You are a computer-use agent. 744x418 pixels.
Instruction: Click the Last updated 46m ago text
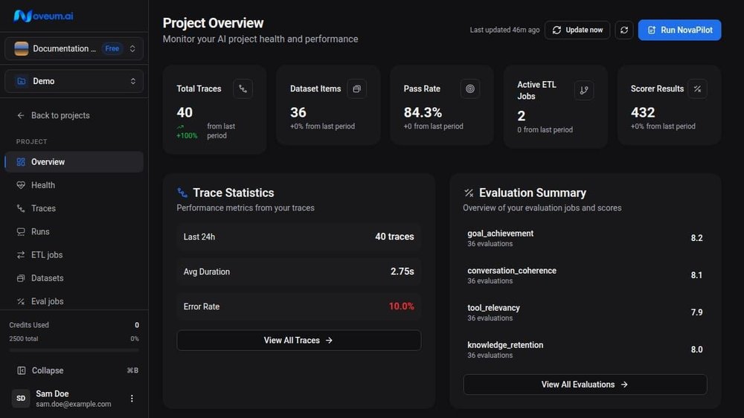click(x=505, y=30)
